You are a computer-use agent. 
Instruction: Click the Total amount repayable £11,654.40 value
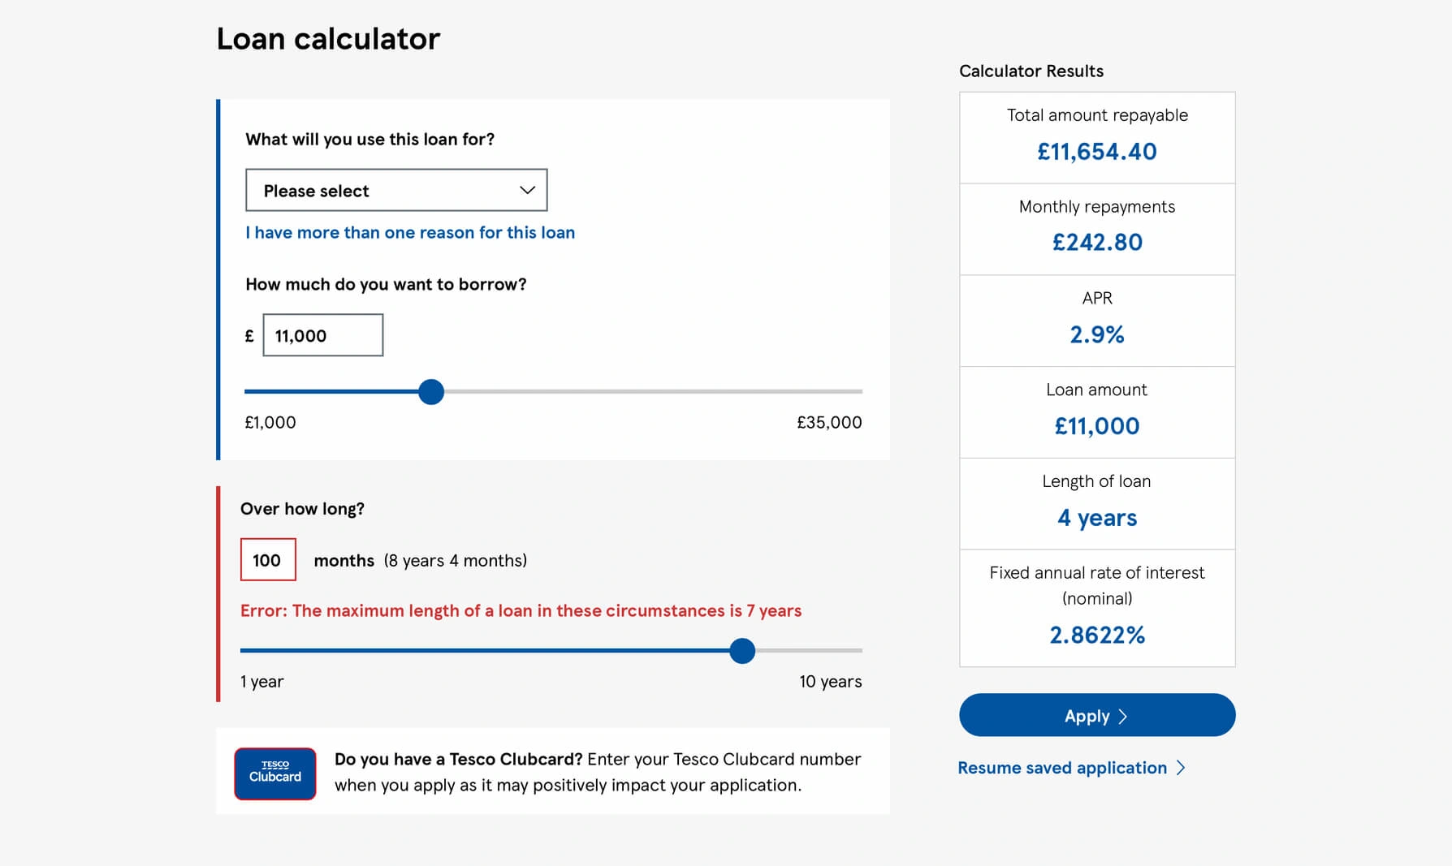coord(1097,152)
